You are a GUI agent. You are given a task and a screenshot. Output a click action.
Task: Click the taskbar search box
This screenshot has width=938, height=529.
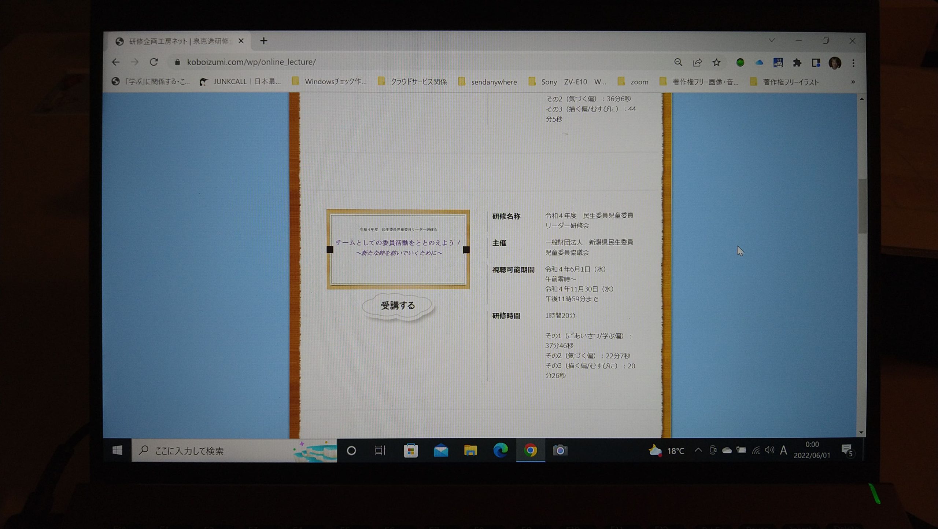(234, 451)
